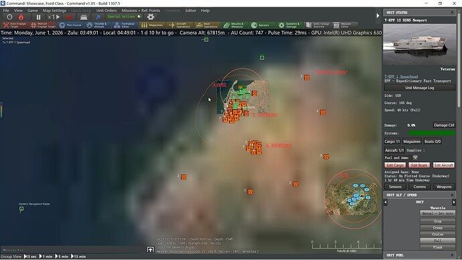Click the Damage Ctrl button

point(444,125)
